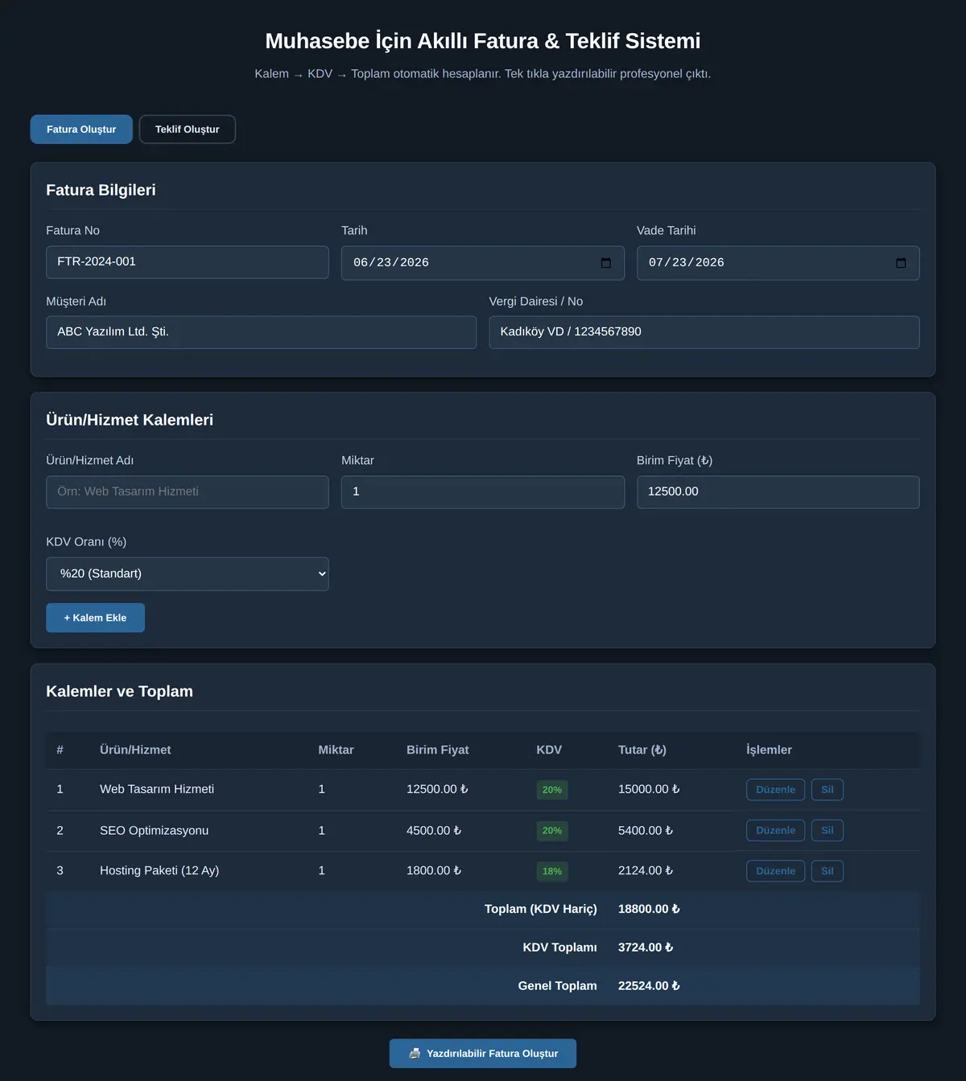This screenshot has height=1081, width=966.
Task: Switch to the Teklif Oluştur tab
Action: tap(188, 129)
